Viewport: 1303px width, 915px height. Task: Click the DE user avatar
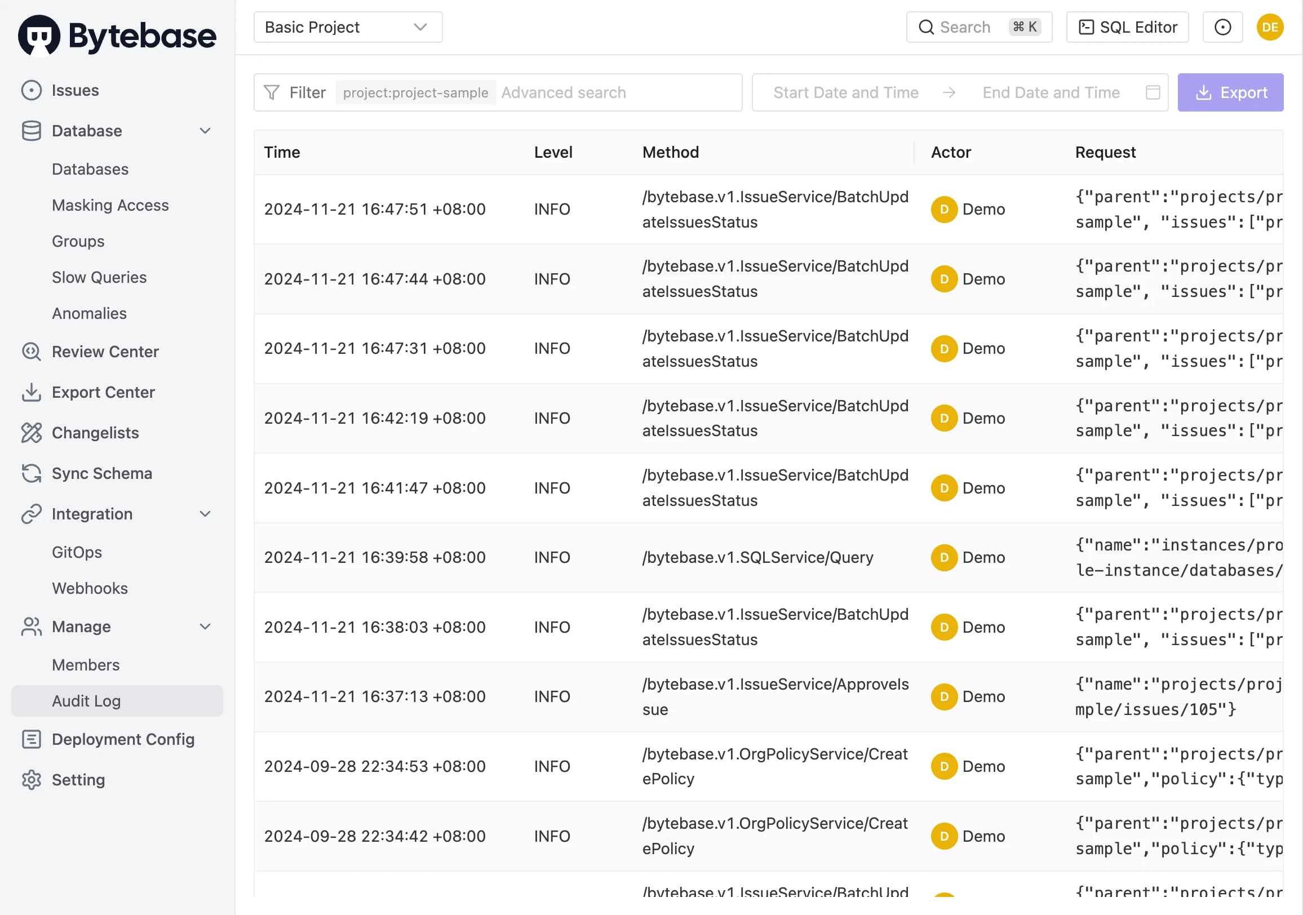click(1270, 26)
